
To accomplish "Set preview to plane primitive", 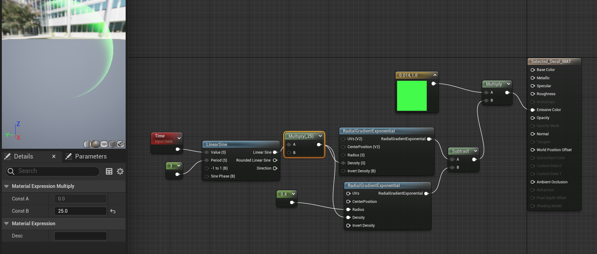I will [104, 144].
